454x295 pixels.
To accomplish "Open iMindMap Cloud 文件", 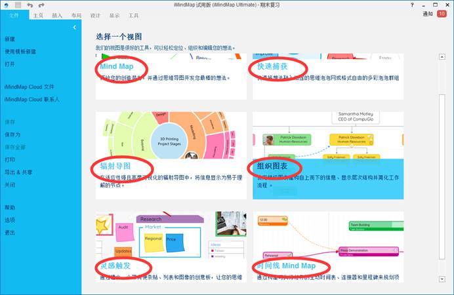I will pos(30,87).
